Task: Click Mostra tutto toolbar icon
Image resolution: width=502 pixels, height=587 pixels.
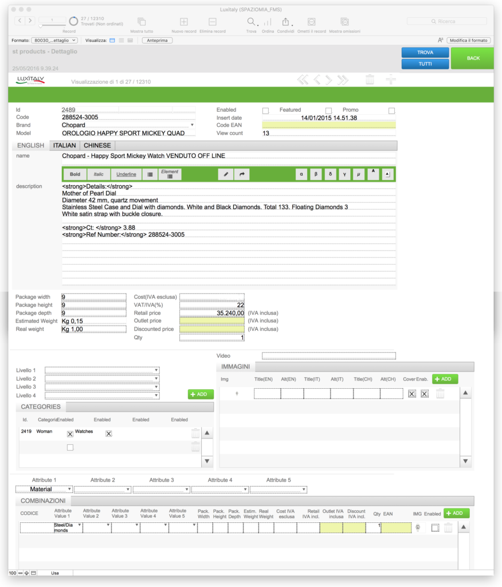Action: (x=142, y=22)
